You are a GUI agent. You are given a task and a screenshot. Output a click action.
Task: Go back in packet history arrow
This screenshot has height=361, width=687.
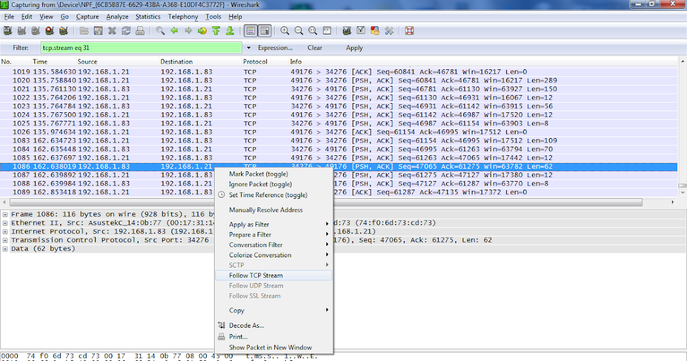pyautogui.click(x=175, y=31)
